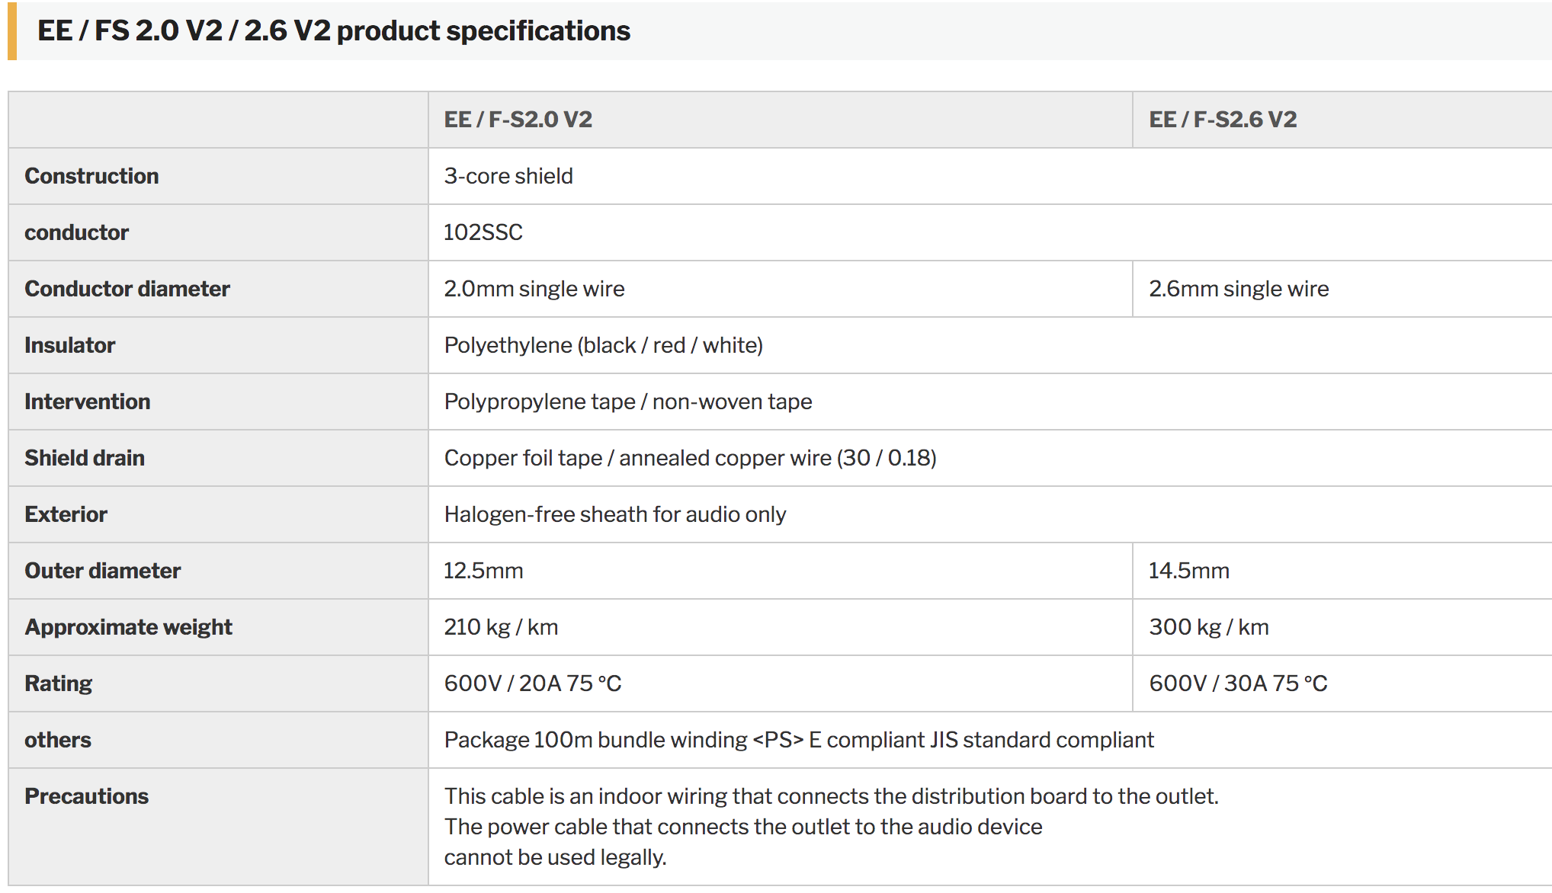Click the product specifications heading

point(334,31)
